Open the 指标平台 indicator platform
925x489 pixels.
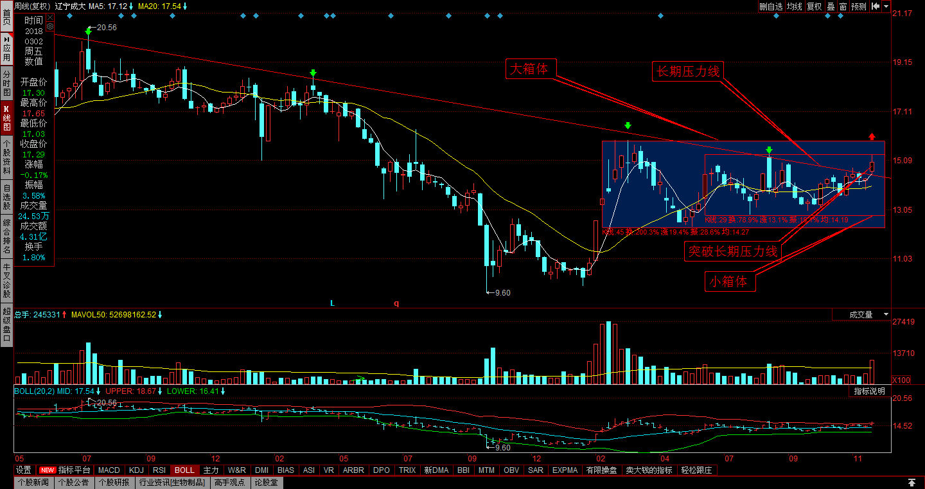(75, 470)
